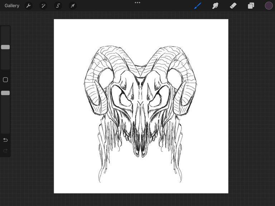Open the Layers panel
This screenshot has height=206, width=275.
pos(251,6)
